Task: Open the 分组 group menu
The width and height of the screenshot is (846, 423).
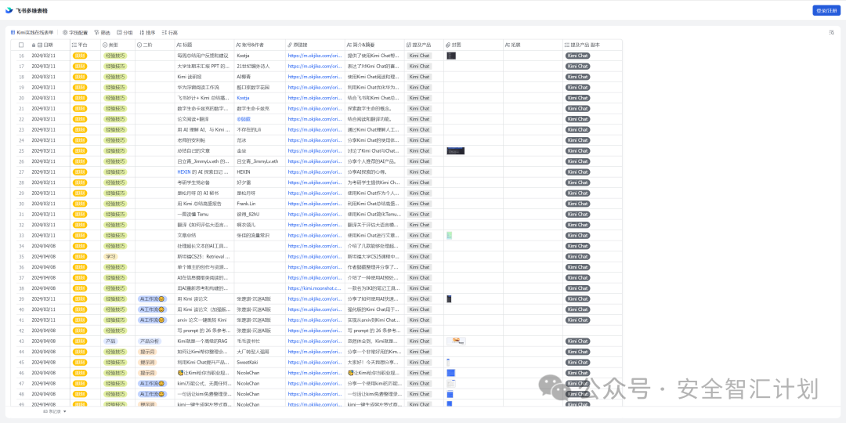Action: [125, 32]
